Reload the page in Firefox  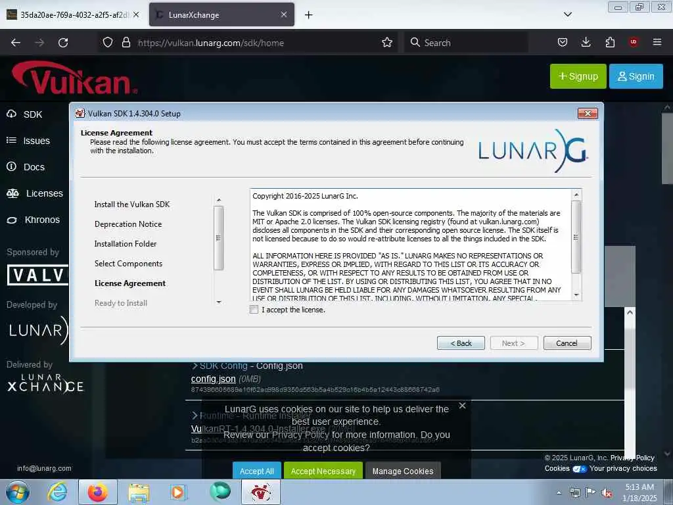(63, 43)
